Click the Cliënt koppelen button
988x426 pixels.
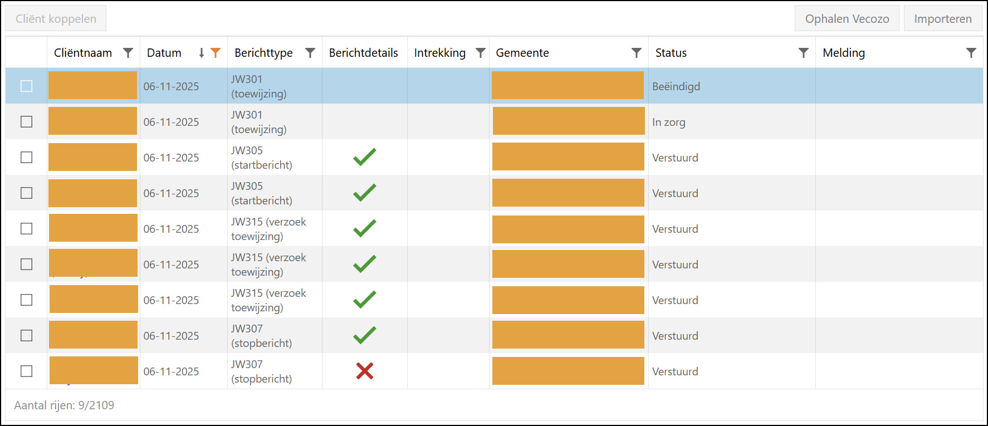pos(56,19)
